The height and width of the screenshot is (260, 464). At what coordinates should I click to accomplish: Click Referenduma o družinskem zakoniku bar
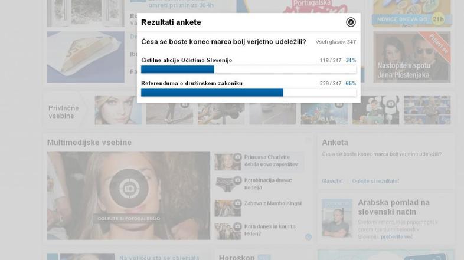coord(249,93)
